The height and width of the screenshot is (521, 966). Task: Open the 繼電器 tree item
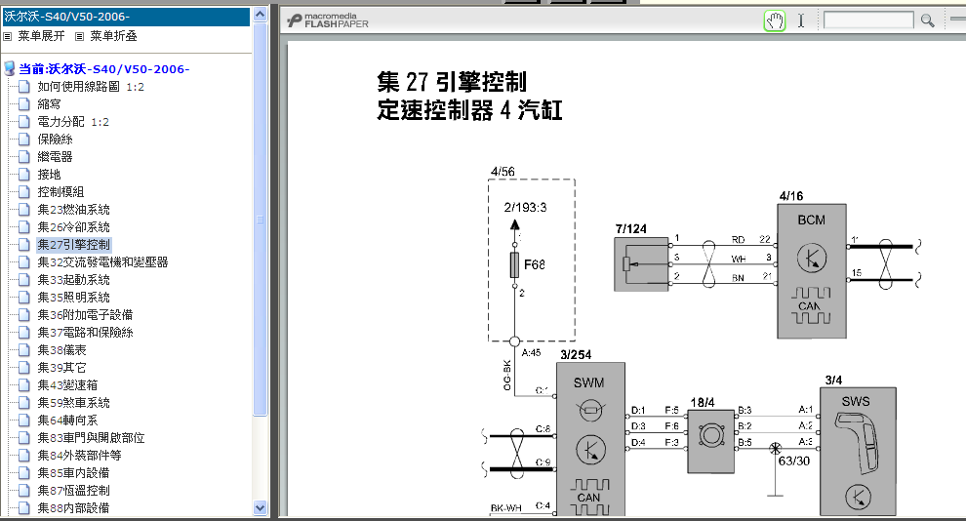coord(55,157)
